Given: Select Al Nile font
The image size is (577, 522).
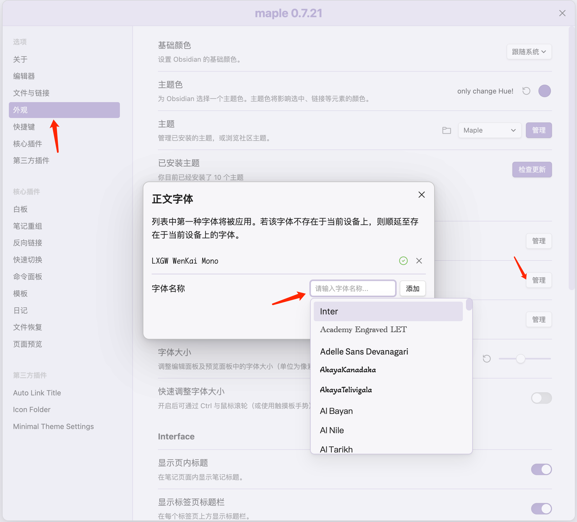Looking at the screenshot, I should [x=388, y=430].
